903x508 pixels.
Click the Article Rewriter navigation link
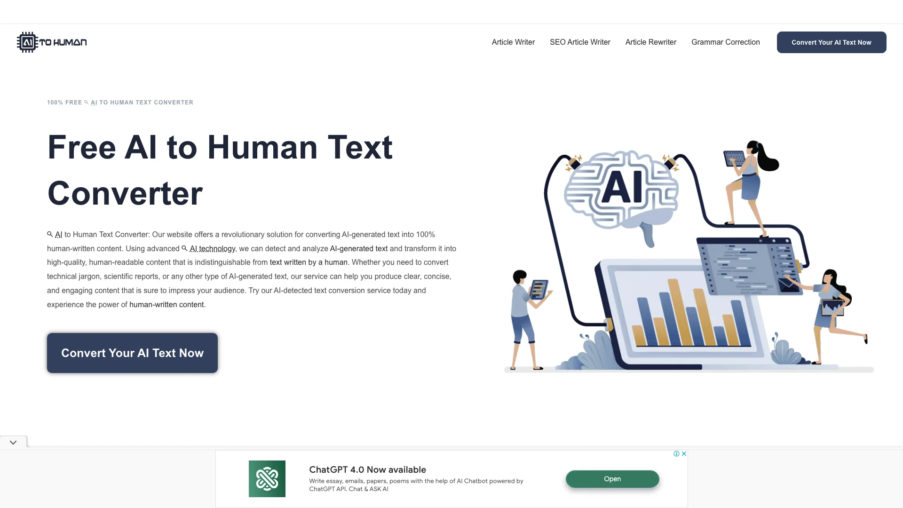pos(650,42)
